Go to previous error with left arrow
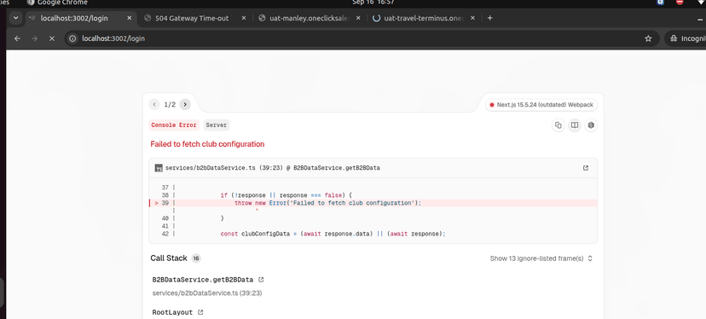The image size is (706, 319). 154,105
